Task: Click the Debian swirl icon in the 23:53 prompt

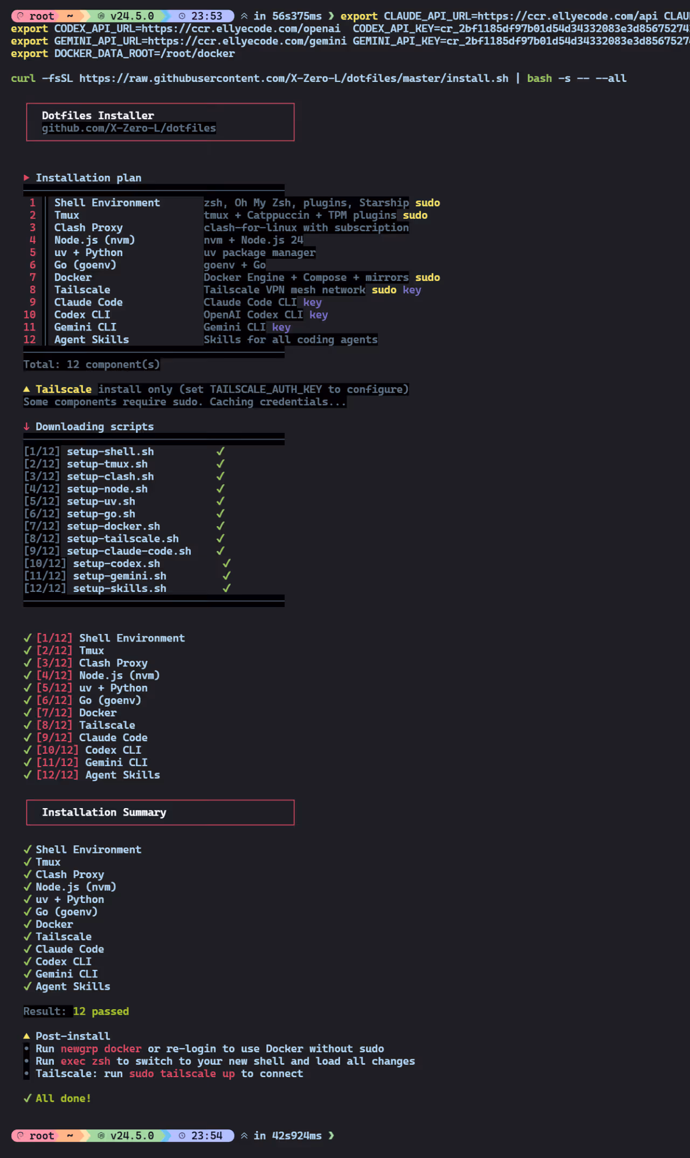Action: pyautogui.click(x=20, y=16)
